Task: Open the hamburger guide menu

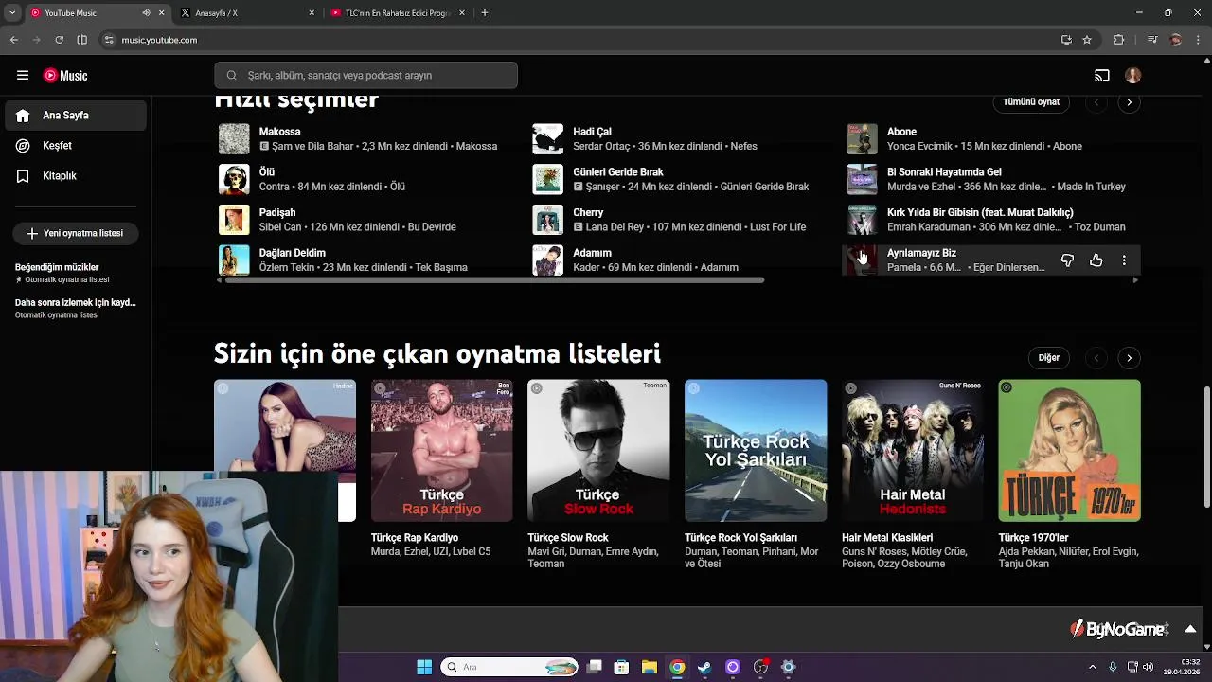Action: click(23, 76)
